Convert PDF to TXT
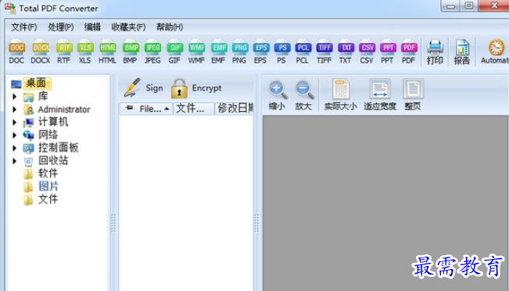The image size is (509, 291). click(x=346, y=52)
